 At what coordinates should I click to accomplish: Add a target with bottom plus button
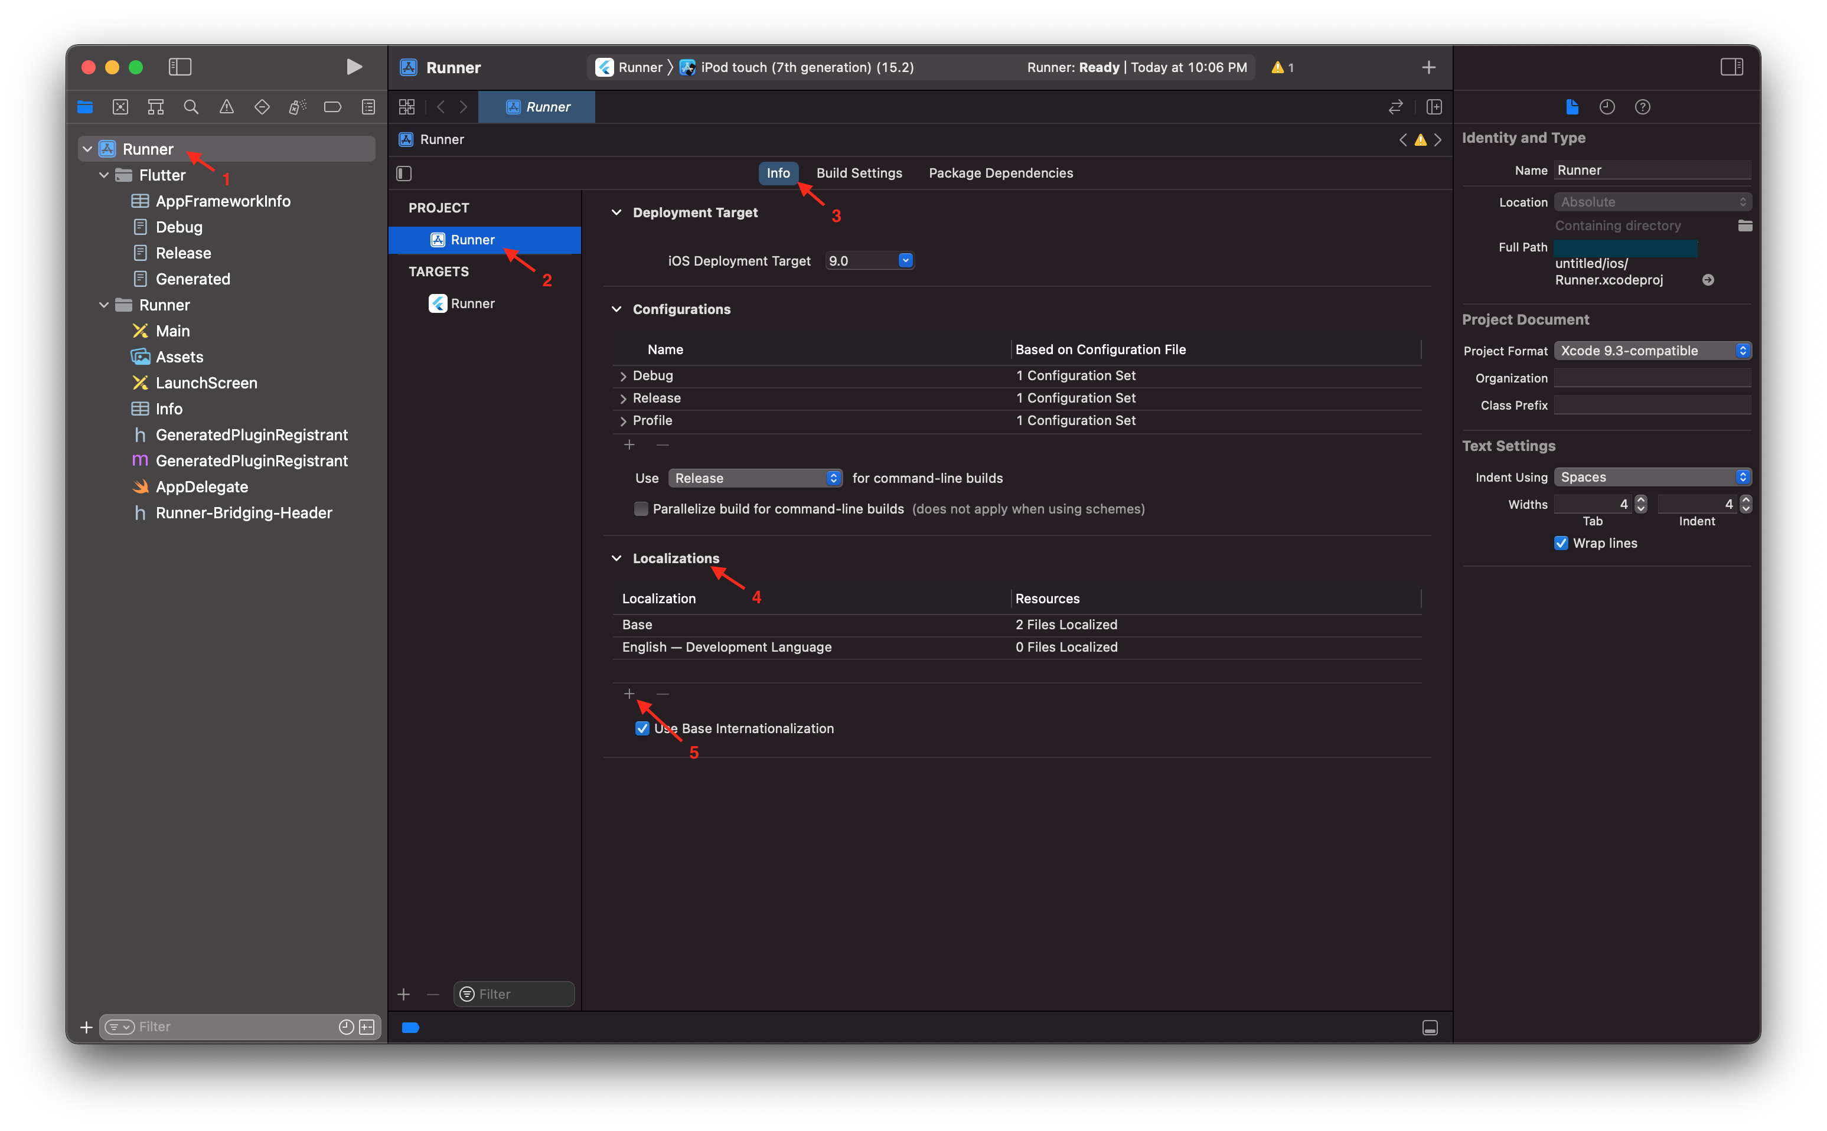coord(404,994)
